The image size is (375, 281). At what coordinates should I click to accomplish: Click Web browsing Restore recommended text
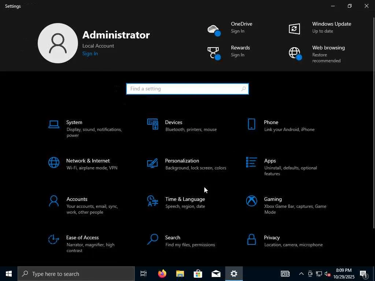[326, 58]
